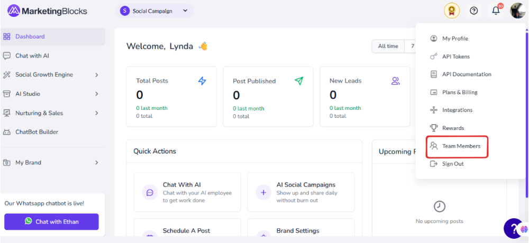Image resolution: width=529 pixels, height=243 pixels.
Task: Select the All time filter tab
Action: click(x=388, y=46)
